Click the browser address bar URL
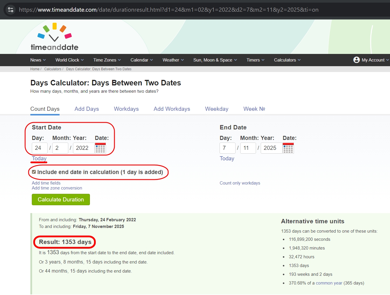Image resolution: width=390 pixels, height=295 pixels. pyautogui.click(x=169, y=10)
